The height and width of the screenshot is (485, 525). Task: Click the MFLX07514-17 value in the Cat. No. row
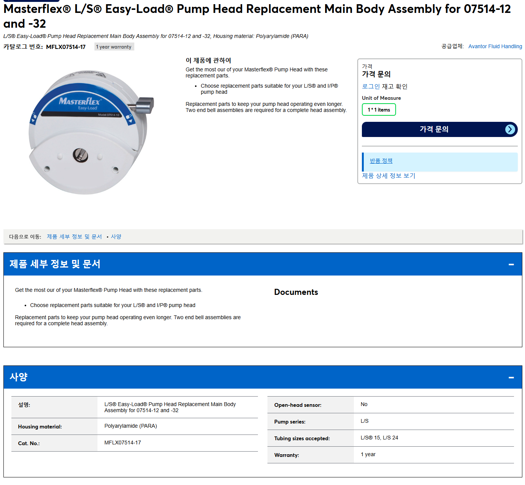(x=123, y=443)
